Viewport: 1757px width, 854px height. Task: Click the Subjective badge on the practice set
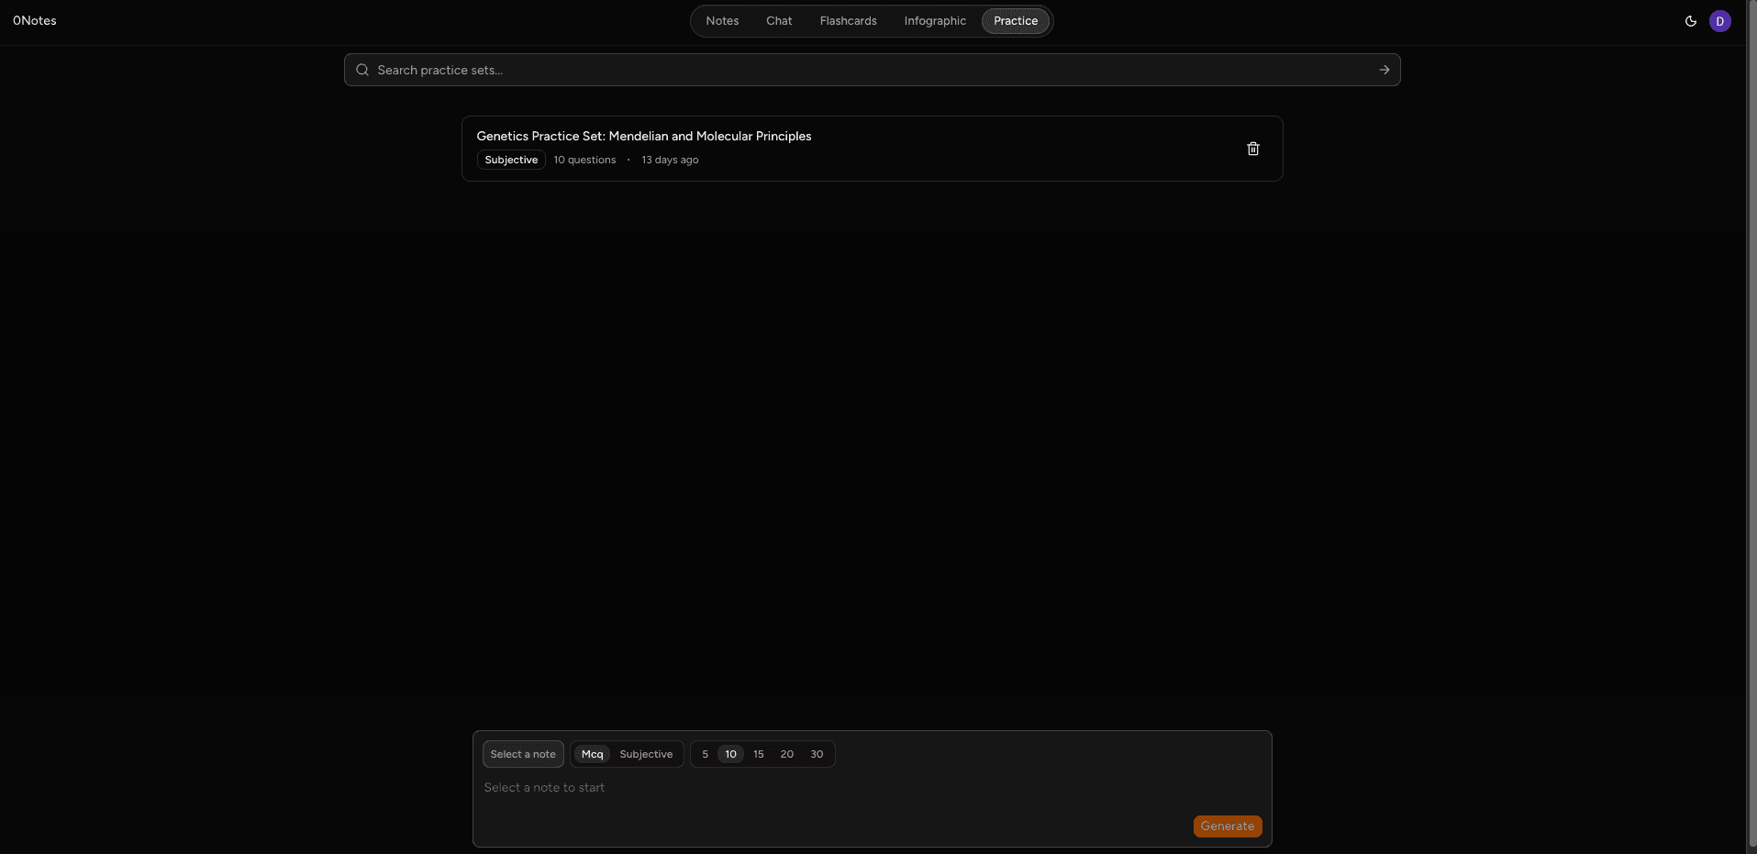pyautogui.click(x=510, y=159)
